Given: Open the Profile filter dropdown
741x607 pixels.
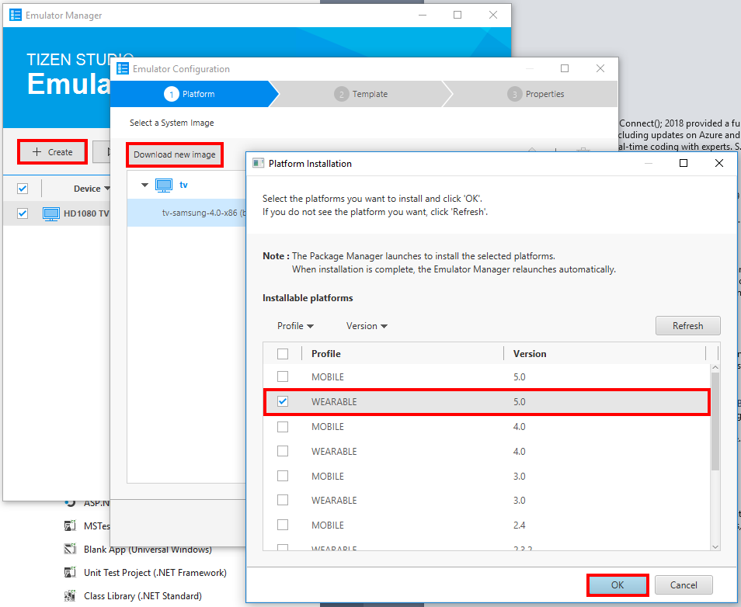Looking at the screenshot, I should tap(295, 326).
